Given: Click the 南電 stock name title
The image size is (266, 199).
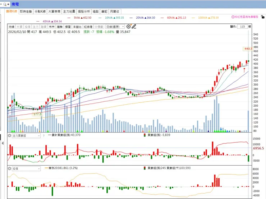Looking at the screenshot, I should (x=15, y=4).
